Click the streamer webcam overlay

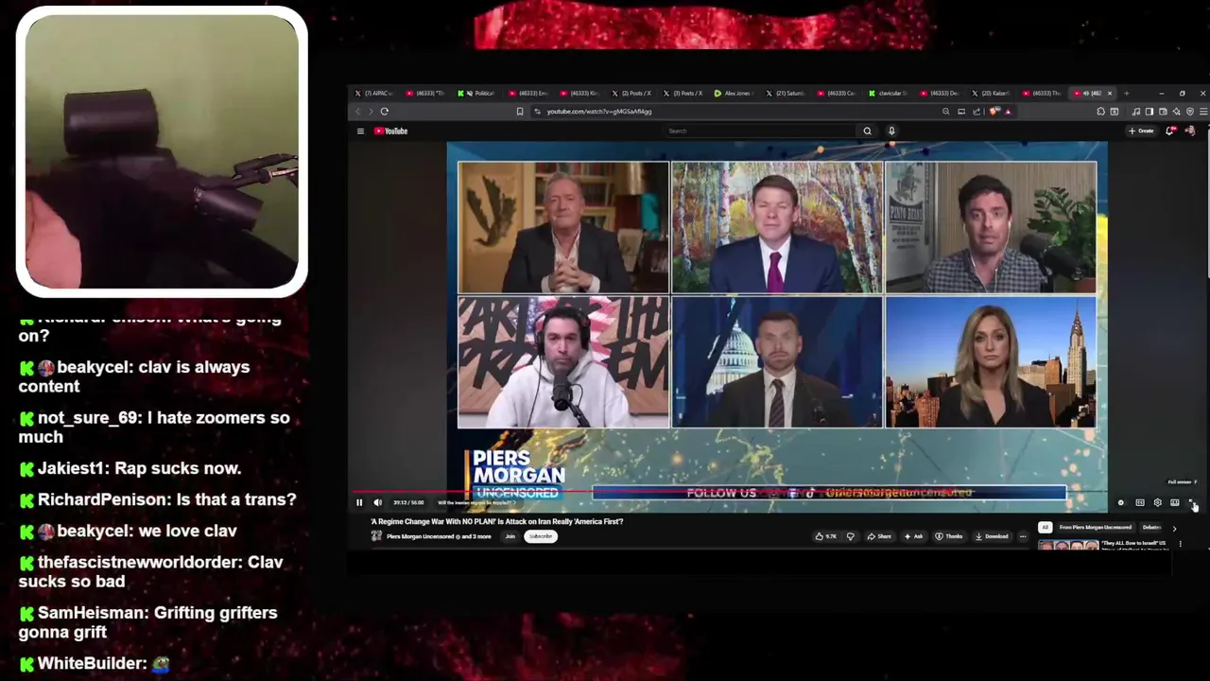162,152
